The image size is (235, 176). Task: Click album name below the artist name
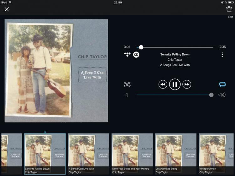(175, 65)
